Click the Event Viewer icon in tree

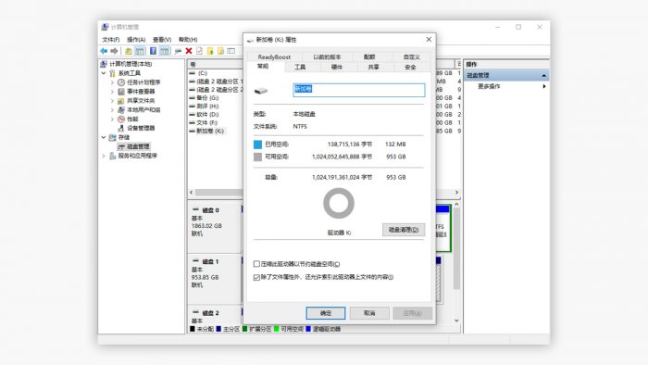coord(121,92)
